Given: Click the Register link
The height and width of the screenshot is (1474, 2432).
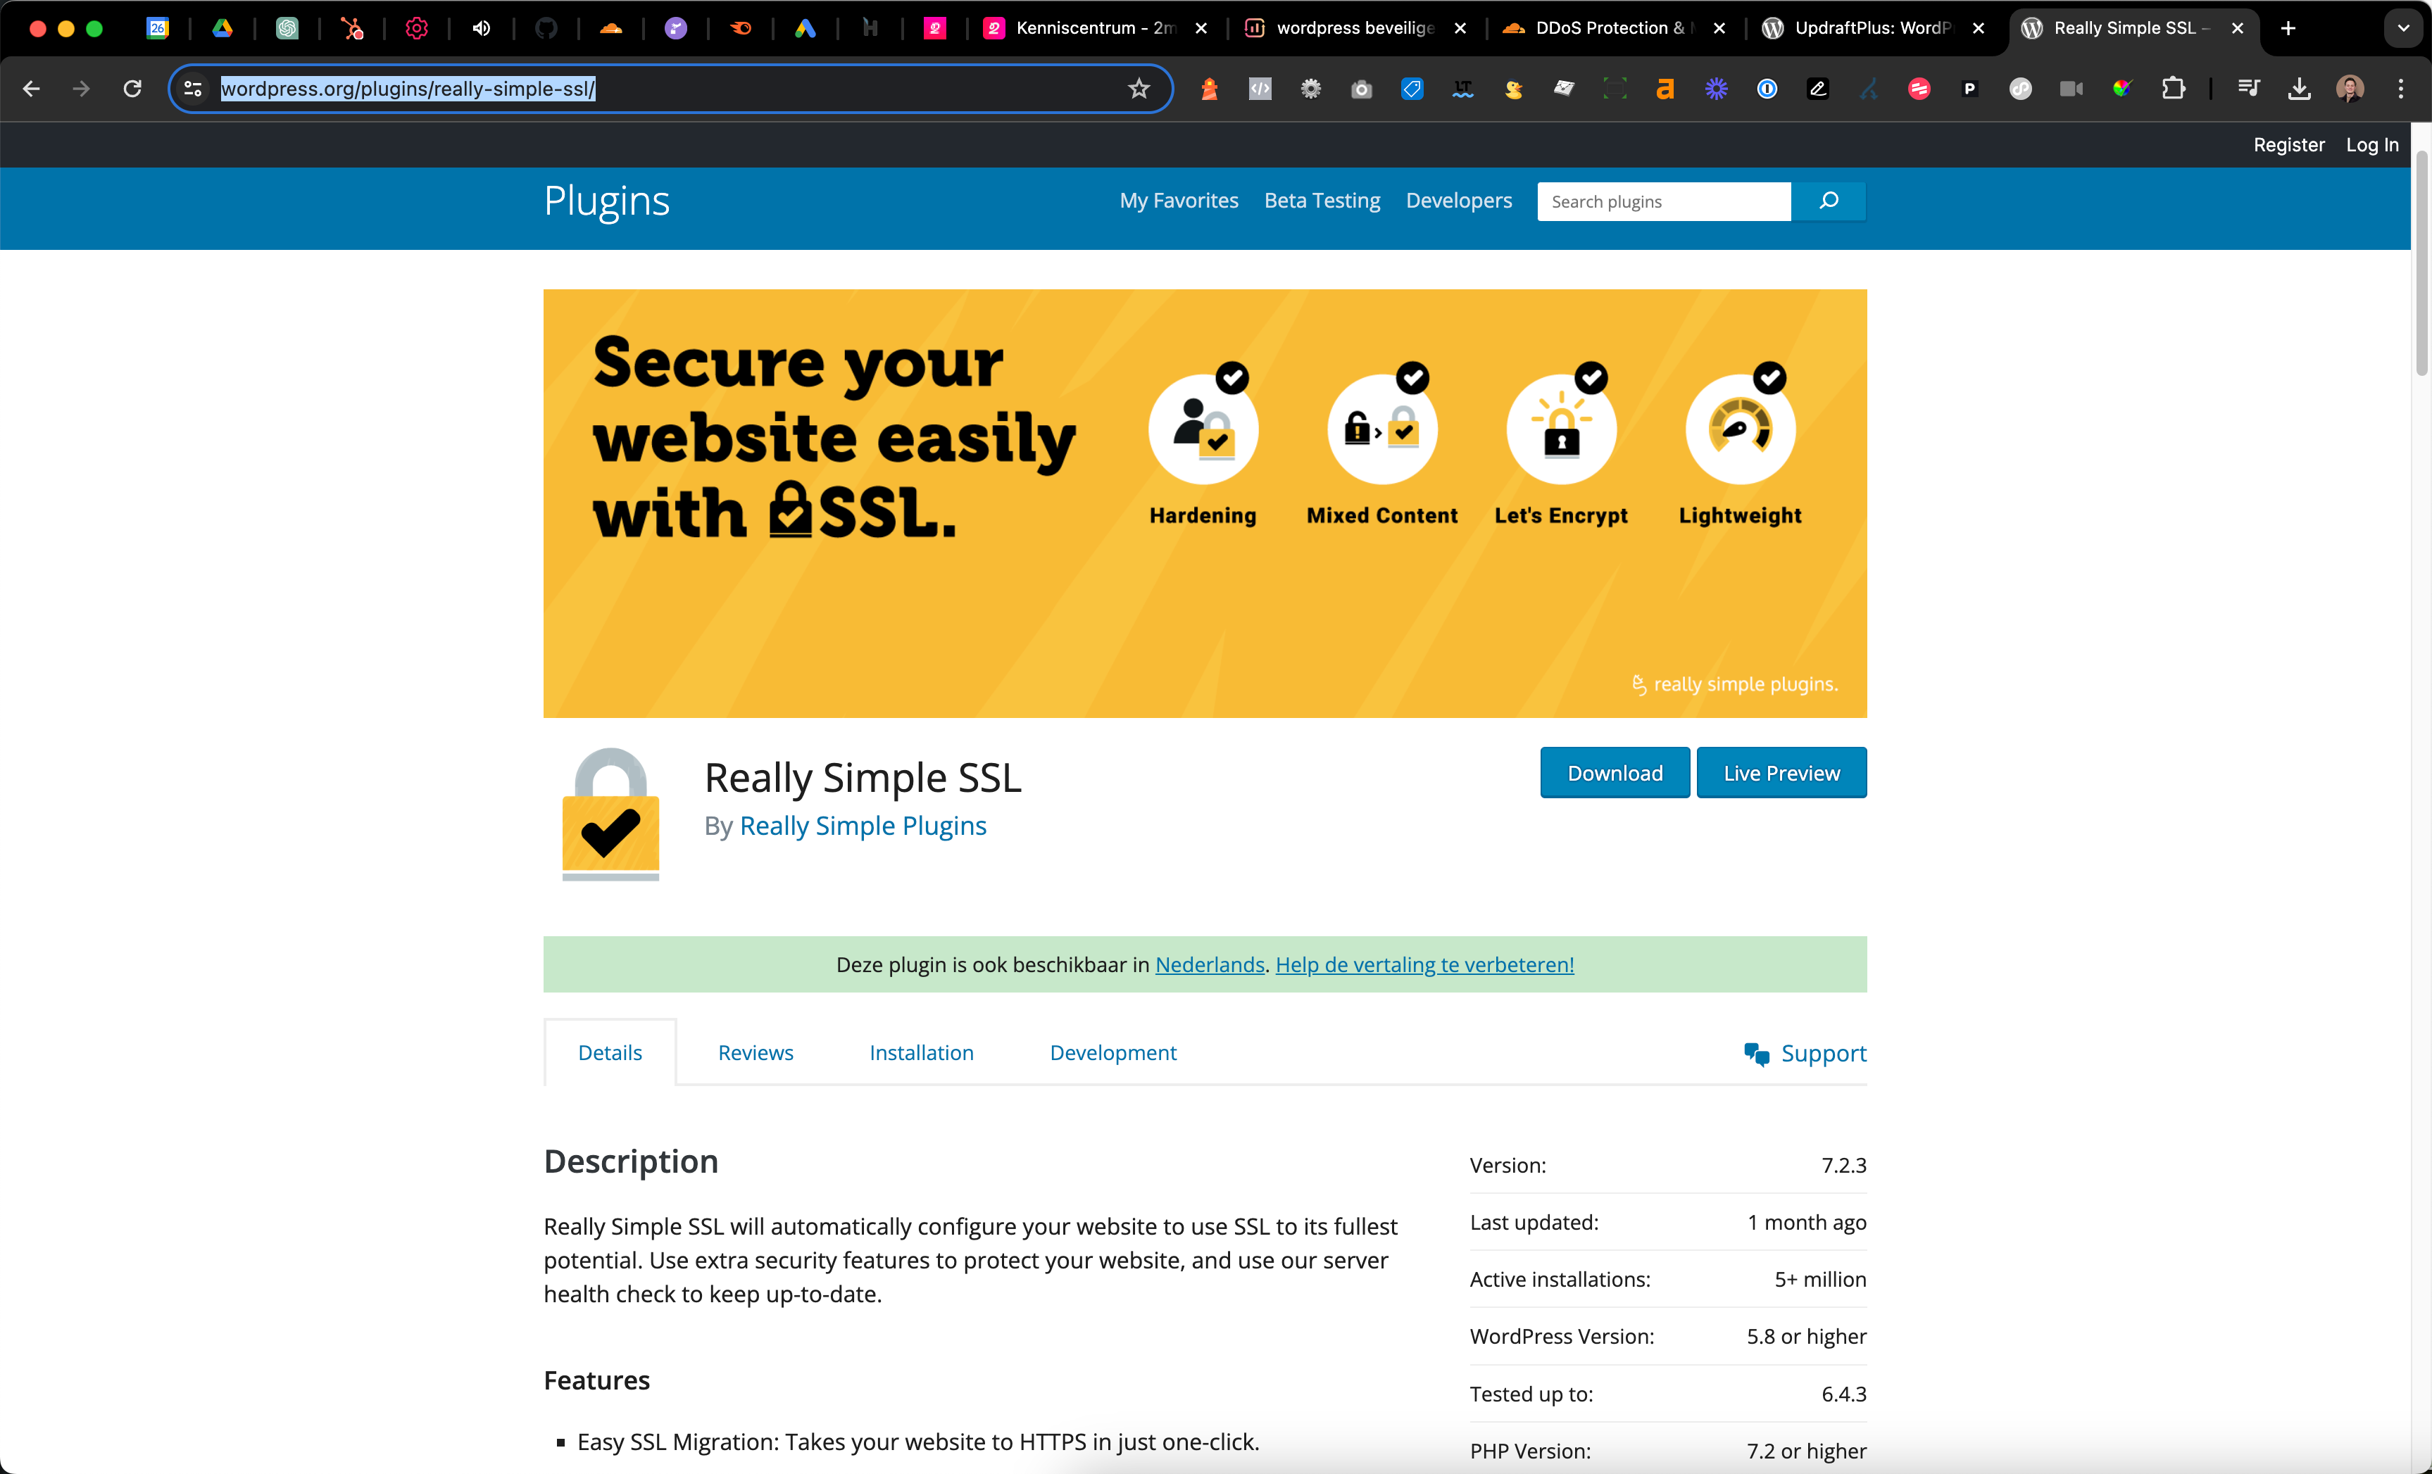Looking at the screenshot, I should [2288, 145].
